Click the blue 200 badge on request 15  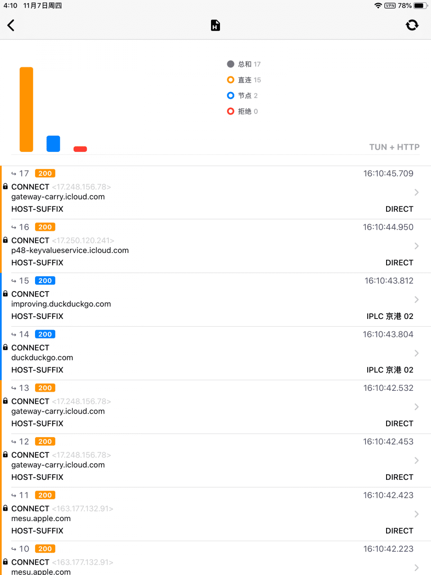tap(45, 280)
